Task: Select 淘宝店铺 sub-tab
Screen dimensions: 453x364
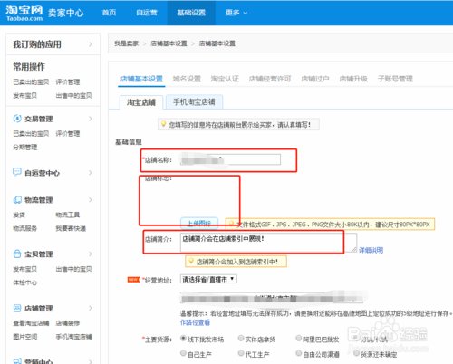Action: click(141, 102)
